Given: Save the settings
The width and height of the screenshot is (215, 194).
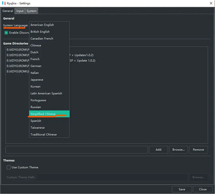Looking at the screenshot, I should point(182,189).
